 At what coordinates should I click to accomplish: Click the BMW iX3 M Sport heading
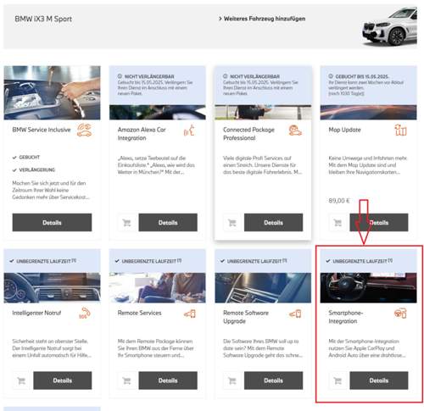click(x=43, y=19)
